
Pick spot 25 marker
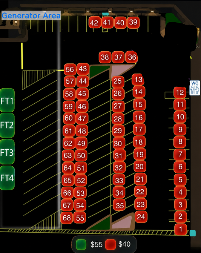(x=118, y=81)
